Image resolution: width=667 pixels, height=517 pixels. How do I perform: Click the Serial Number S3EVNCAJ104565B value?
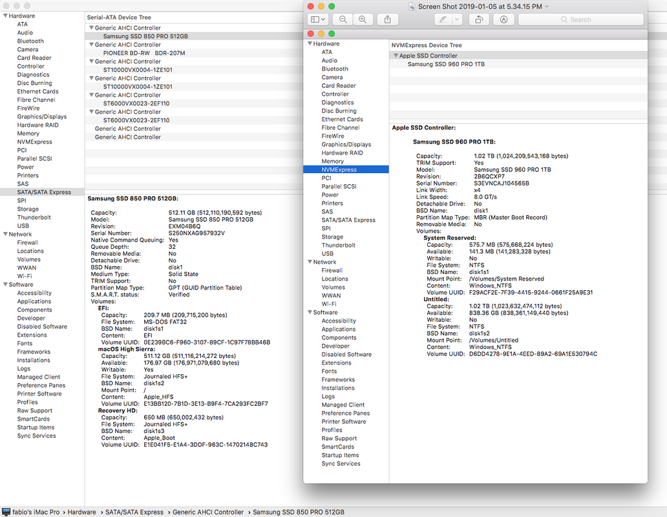(501, 184)
